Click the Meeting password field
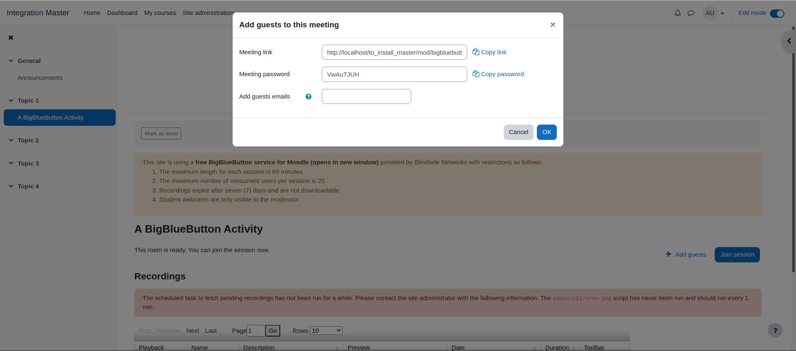Image resolution: width=796 pixels, height=351 pixels. 394,74
